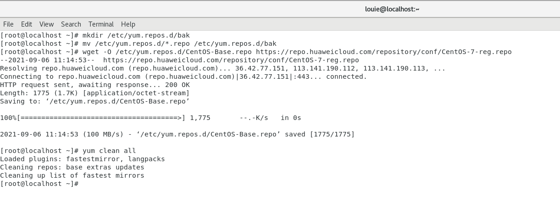560x207 pixels.
Task: Click the yum clean all command
Action: click(x=109, y=151)
